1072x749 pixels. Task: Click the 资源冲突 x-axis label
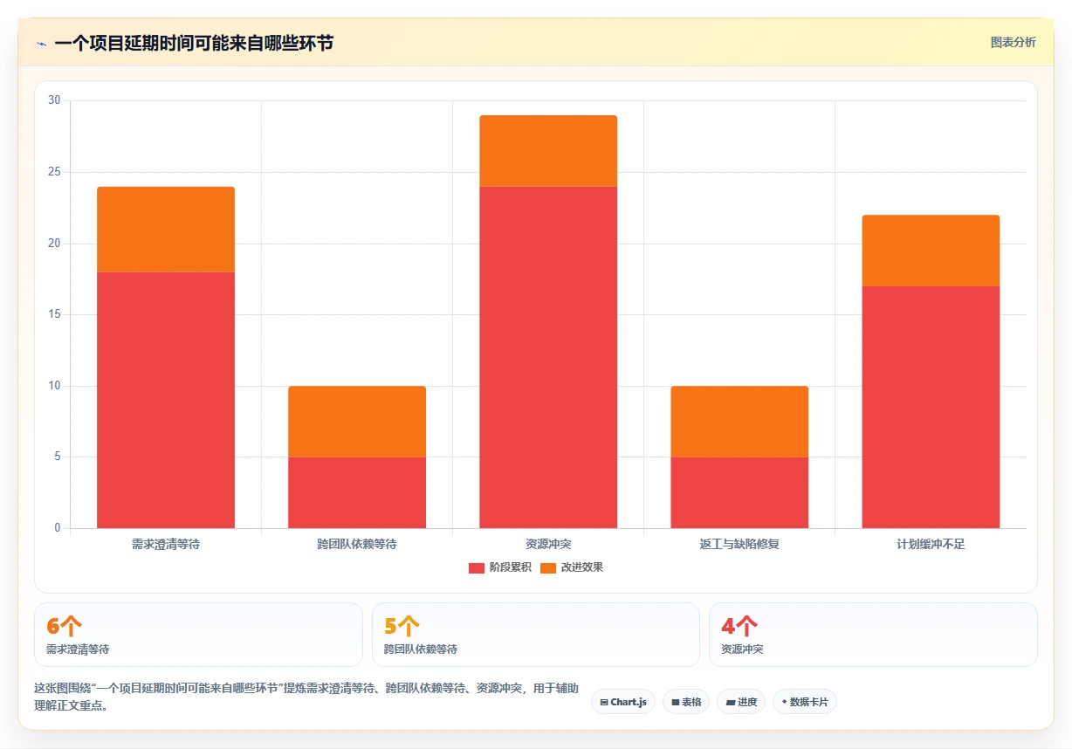coord(548,544)
